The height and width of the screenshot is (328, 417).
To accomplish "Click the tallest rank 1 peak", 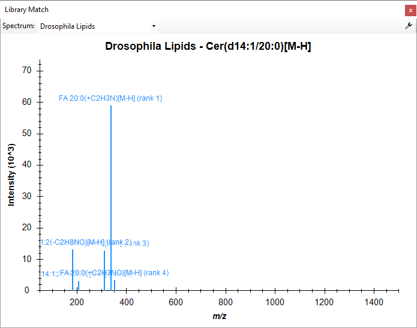I will (x=111, y=198).
